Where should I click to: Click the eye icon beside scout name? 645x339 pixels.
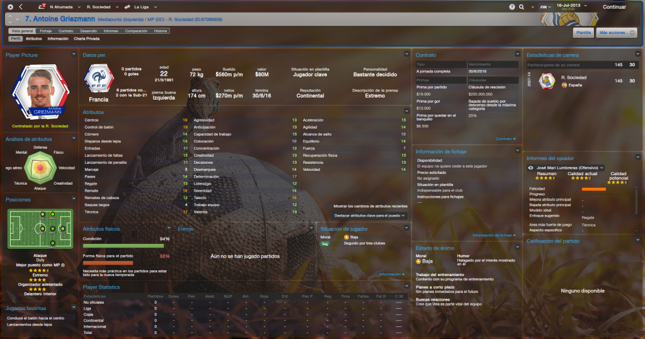[x=531, y=168]
